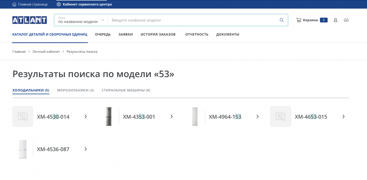Switch to the Стиральные машины tab
Viewport: 367px width, 180px height.
[126, 90]
